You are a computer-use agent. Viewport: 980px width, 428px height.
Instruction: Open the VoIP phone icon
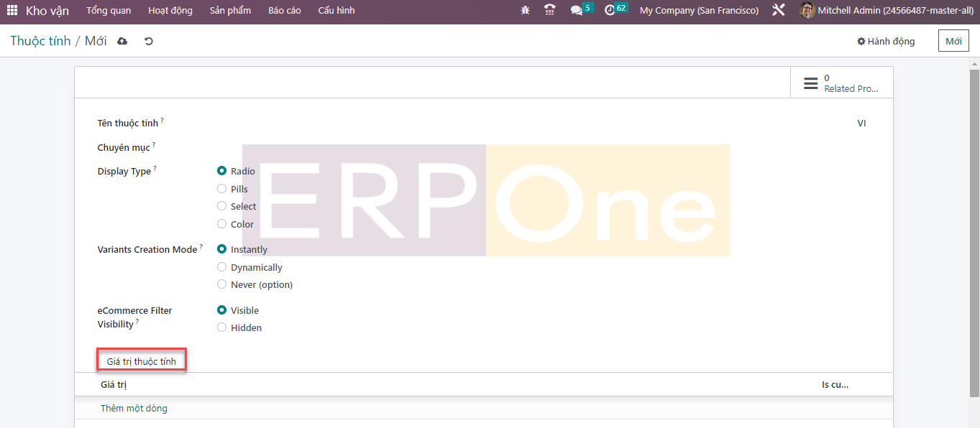click(x=550, y=11)
